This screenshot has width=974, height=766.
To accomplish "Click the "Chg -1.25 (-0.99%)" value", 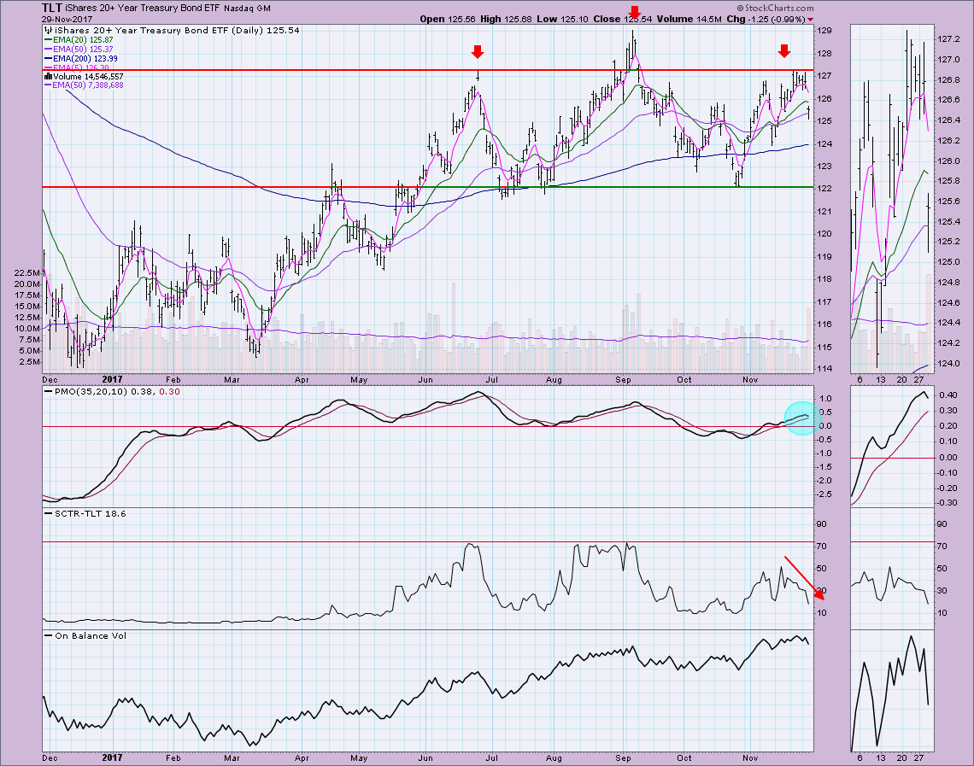I will click(x=766, y=20).
